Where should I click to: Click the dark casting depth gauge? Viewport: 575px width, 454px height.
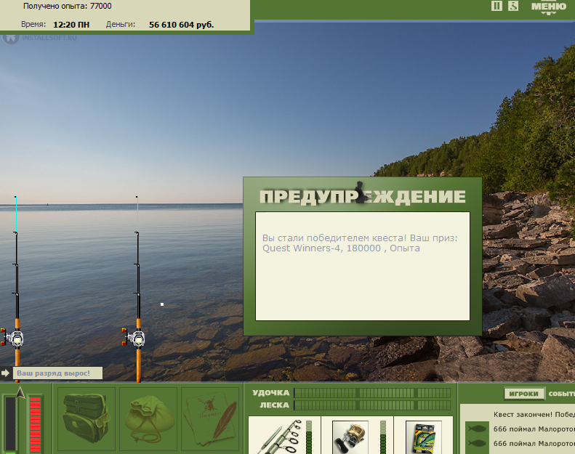tap(10, 424)
